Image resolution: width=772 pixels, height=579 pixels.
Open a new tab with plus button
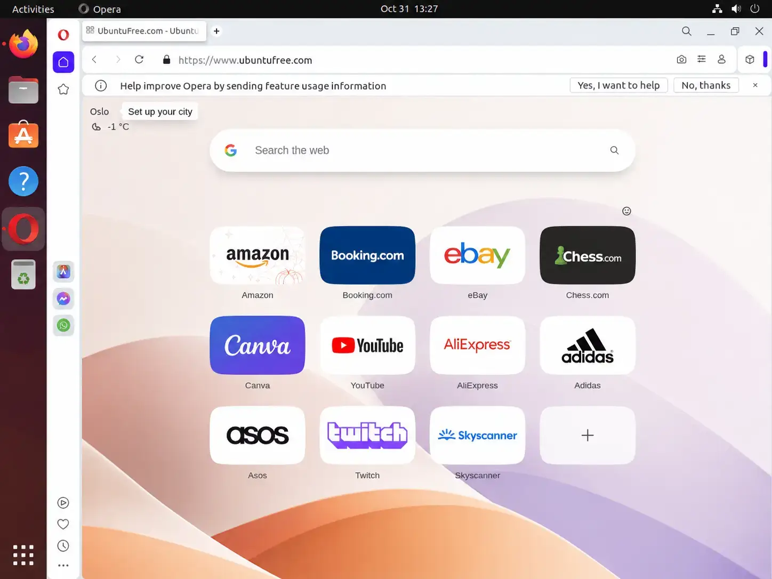(216, 31)
